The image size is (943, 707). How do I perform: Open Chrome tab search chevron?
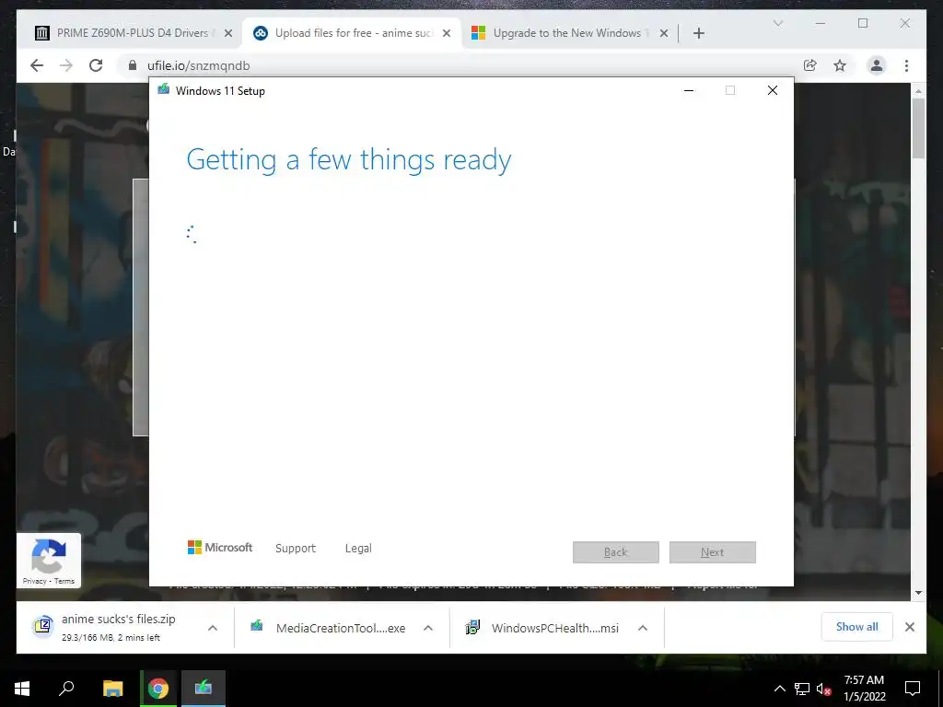tap(777, 23)
